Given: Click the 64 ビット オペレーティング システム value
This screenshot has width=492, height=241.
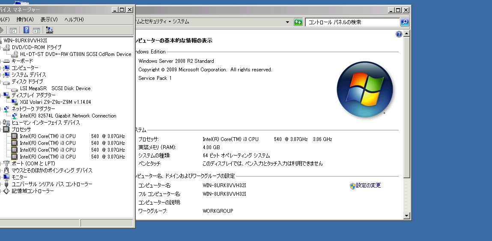Looking at the screenshot, I should 236,156.
